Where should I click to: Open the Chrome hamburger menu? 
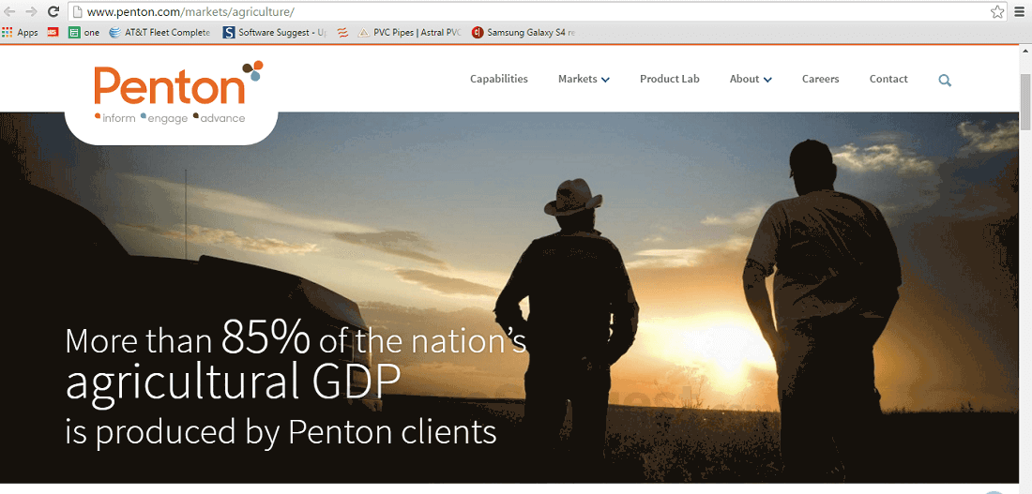click(x=1020, y=11)
